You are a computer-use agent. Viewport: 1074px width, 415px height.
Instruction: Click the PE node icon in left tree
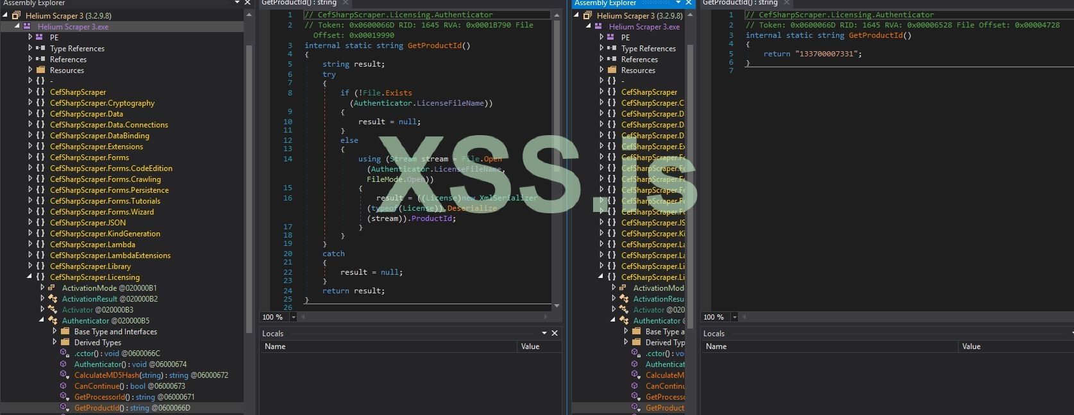pyautogui.click(x=40, y=37)
